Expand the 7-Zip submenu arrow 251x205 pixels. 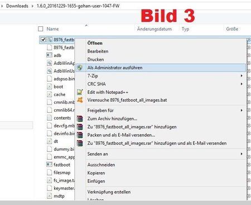click(x=242, y=75)
